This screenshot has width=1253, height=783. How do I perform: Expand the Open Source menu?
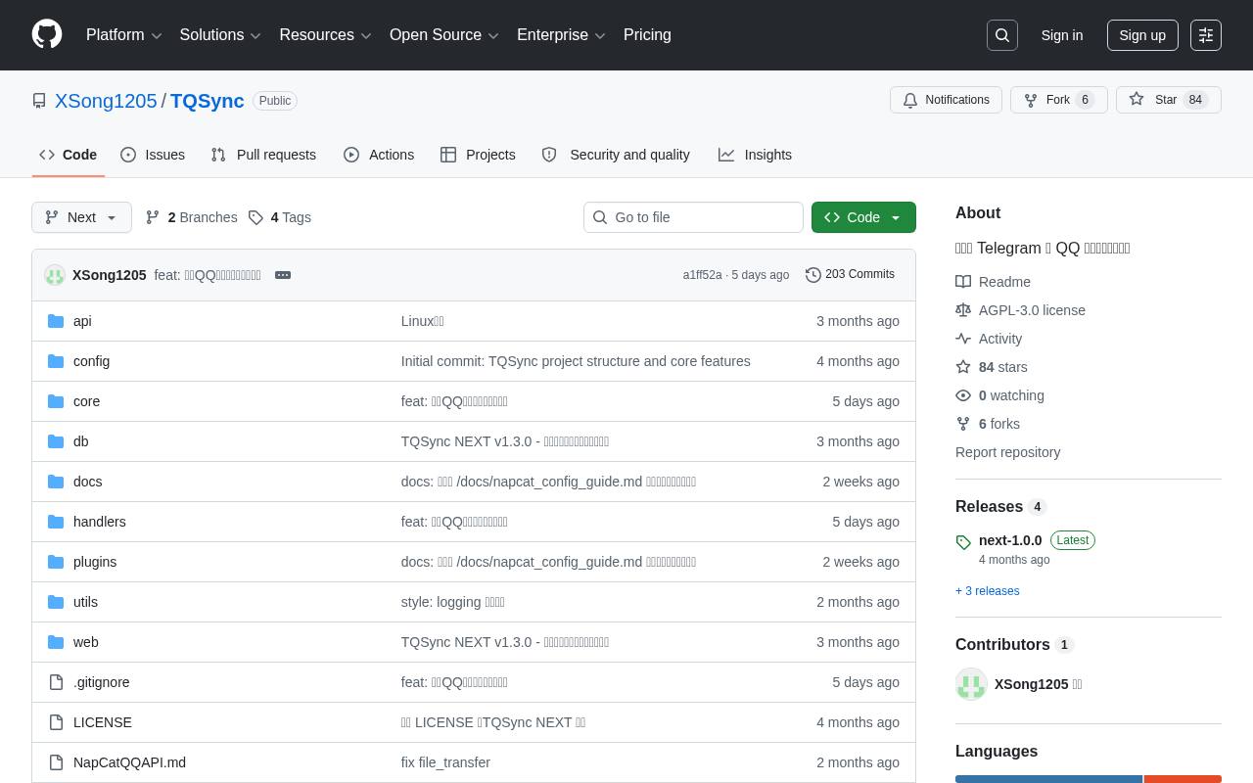tap(444, 35)
